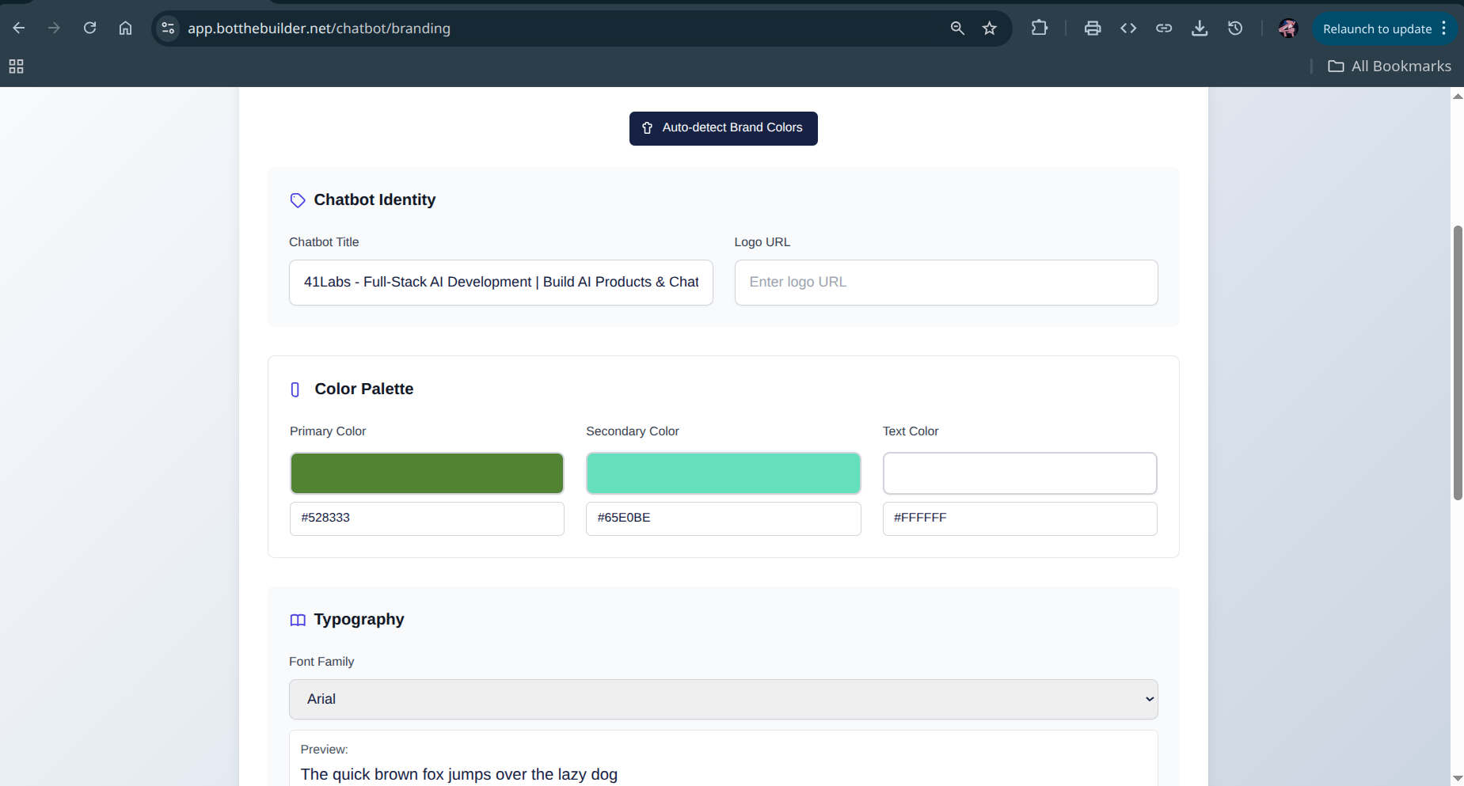The height and width of the screenshot is (786, 1464).
Task: Click the Text Color hex field #FFFFFF
Action: click(x=1020, y=518)
